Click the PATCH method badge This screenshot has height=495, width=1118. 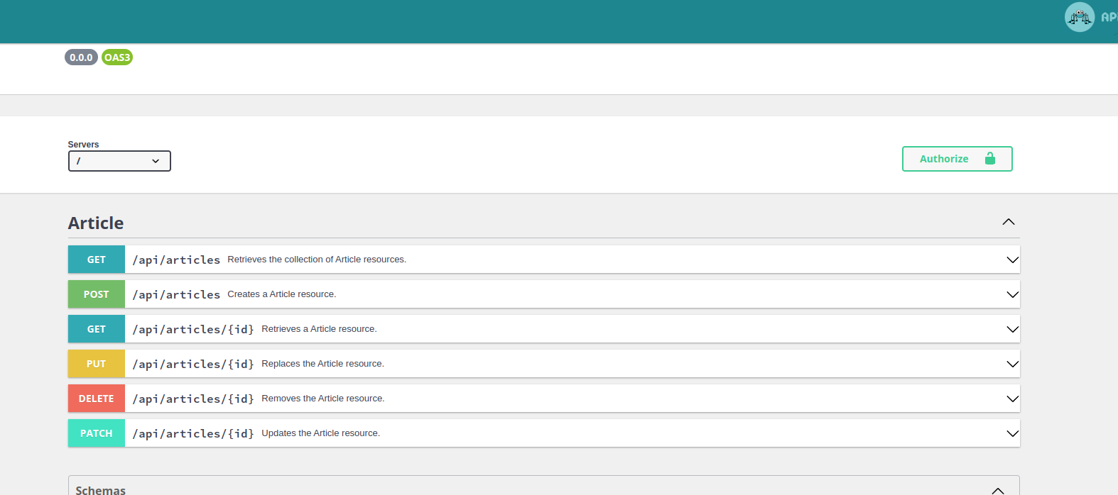97,433
